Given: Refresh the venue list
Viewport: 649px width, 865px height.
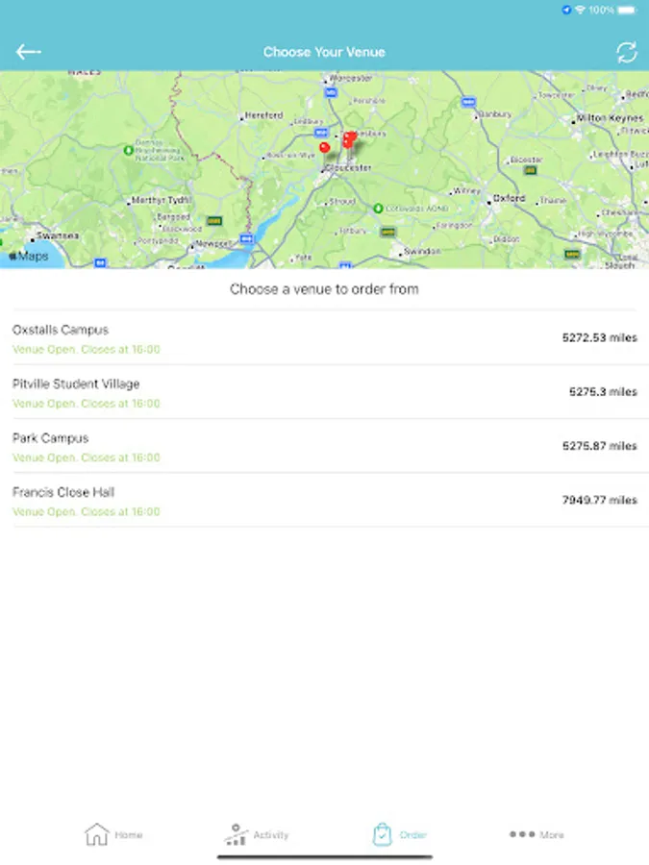Looking at the screenshot, I should (x=626, y=53).
